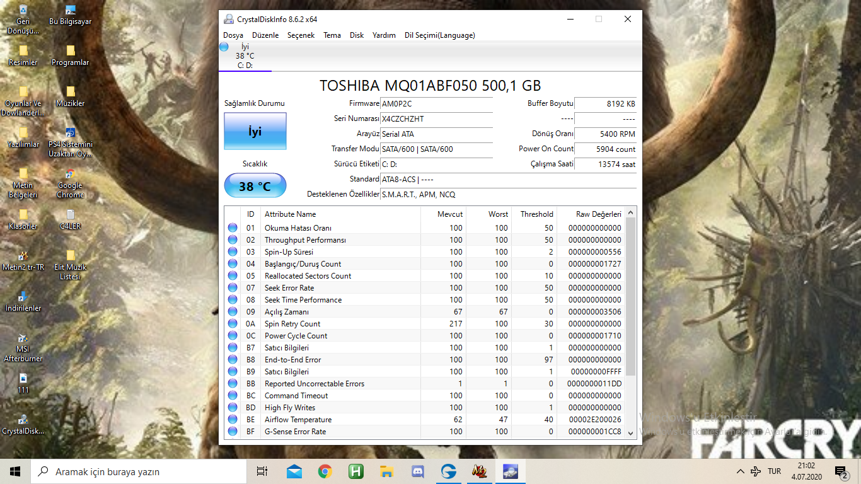Click status orb for Spin Retry Count
This screenshot has height=484, width=861.
(233, 323)
